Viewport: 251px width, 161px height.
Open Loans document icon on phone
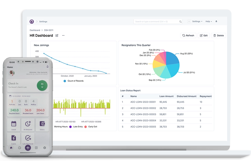click(x=14, y=138)
